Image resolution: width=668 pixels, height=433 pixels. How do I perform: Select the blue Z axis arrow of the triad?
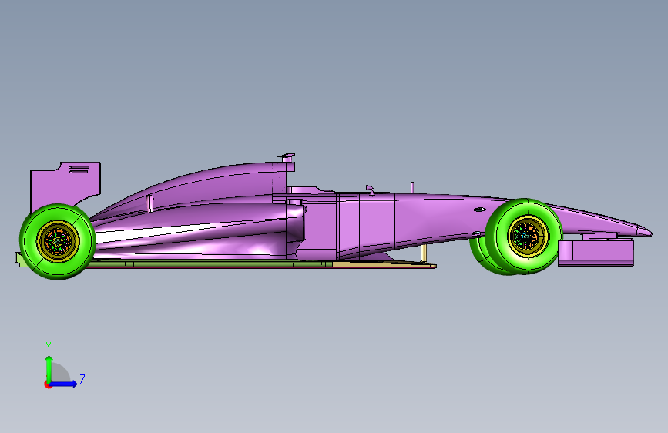[x=64, y=384]
